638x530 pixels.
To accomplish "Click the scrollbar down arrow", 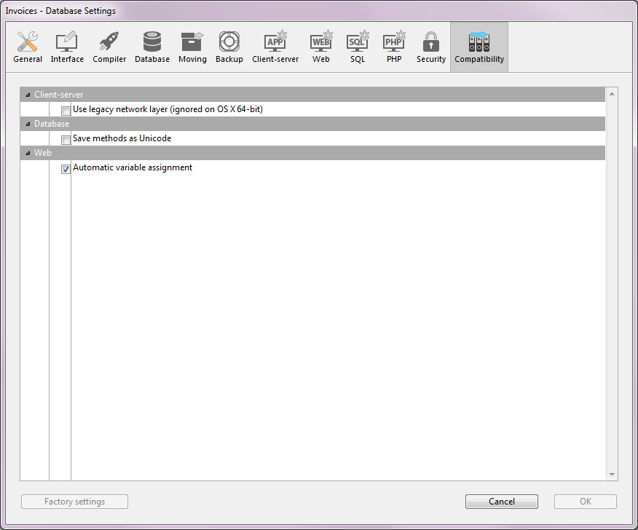I will pyautogui.click(x=612, y=475).
